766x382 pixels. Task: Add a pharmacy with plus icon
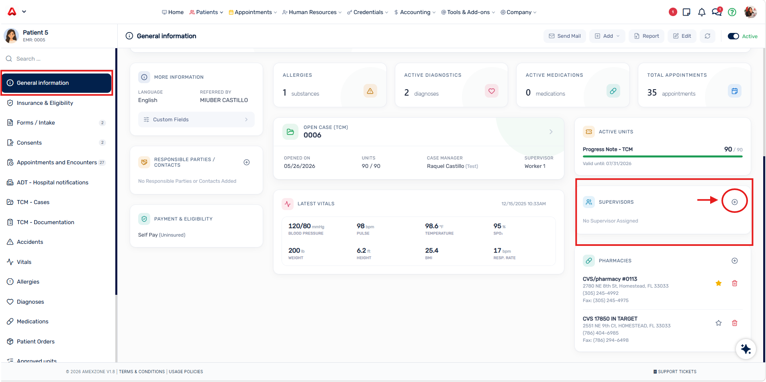pyautogui.click(x=734, y=261)
